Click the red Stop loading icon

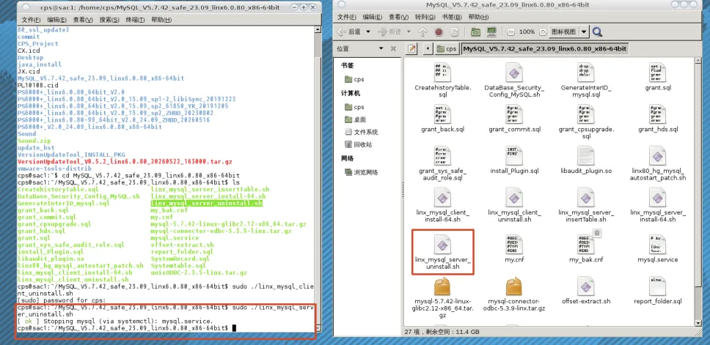[x=439, y=31]
